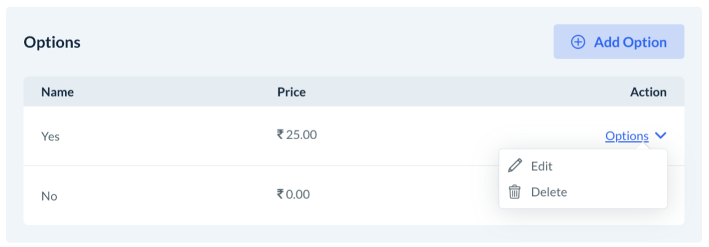
Task: Click the rupee symbol in the No row
Action: (281, 194)
